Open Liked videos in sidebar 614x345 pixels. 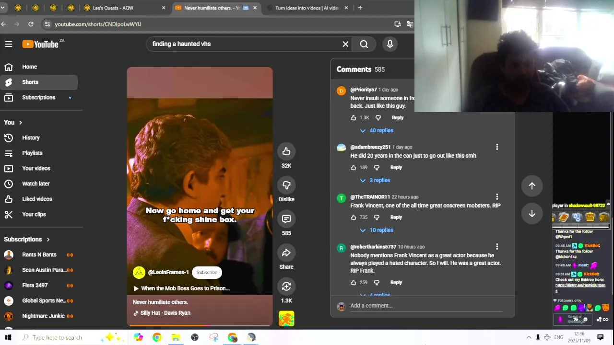point(38,199)
